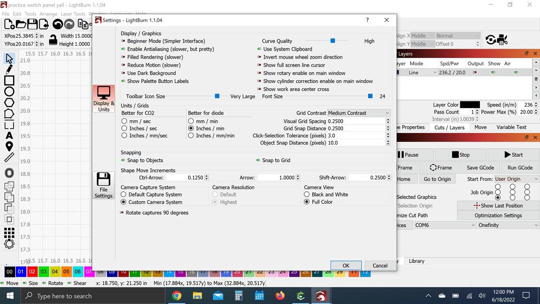This screenshot has width=540, height=304.
Task: Pick red palette color 02
Action: [32, 272]
